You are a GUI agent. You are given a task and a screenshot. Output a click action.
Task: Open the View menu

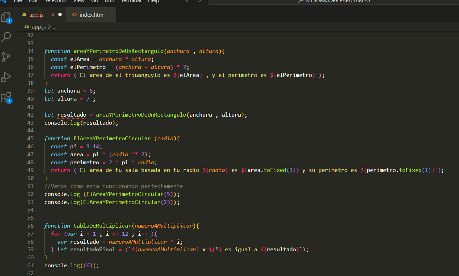(79, 1)
